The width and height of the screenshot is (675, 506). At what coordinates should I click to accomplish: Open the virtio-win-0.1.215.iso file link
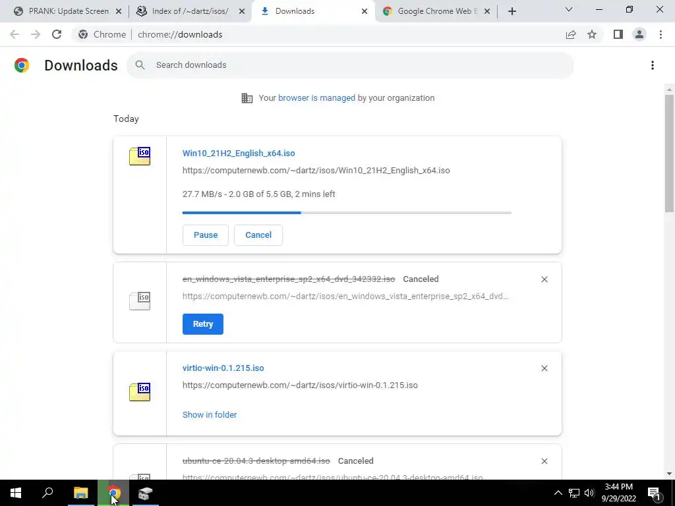pyautogui.click(x=223, y=368)
